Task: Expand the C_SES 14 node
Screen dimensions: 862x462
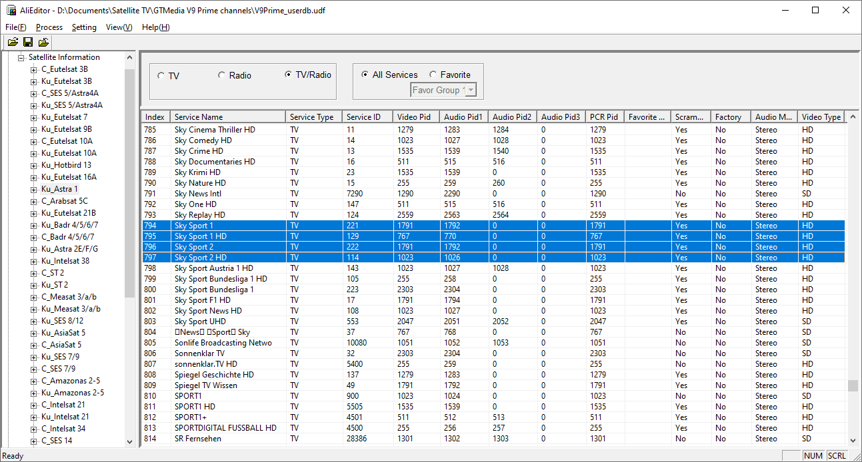Action: (x=34, y=441)
